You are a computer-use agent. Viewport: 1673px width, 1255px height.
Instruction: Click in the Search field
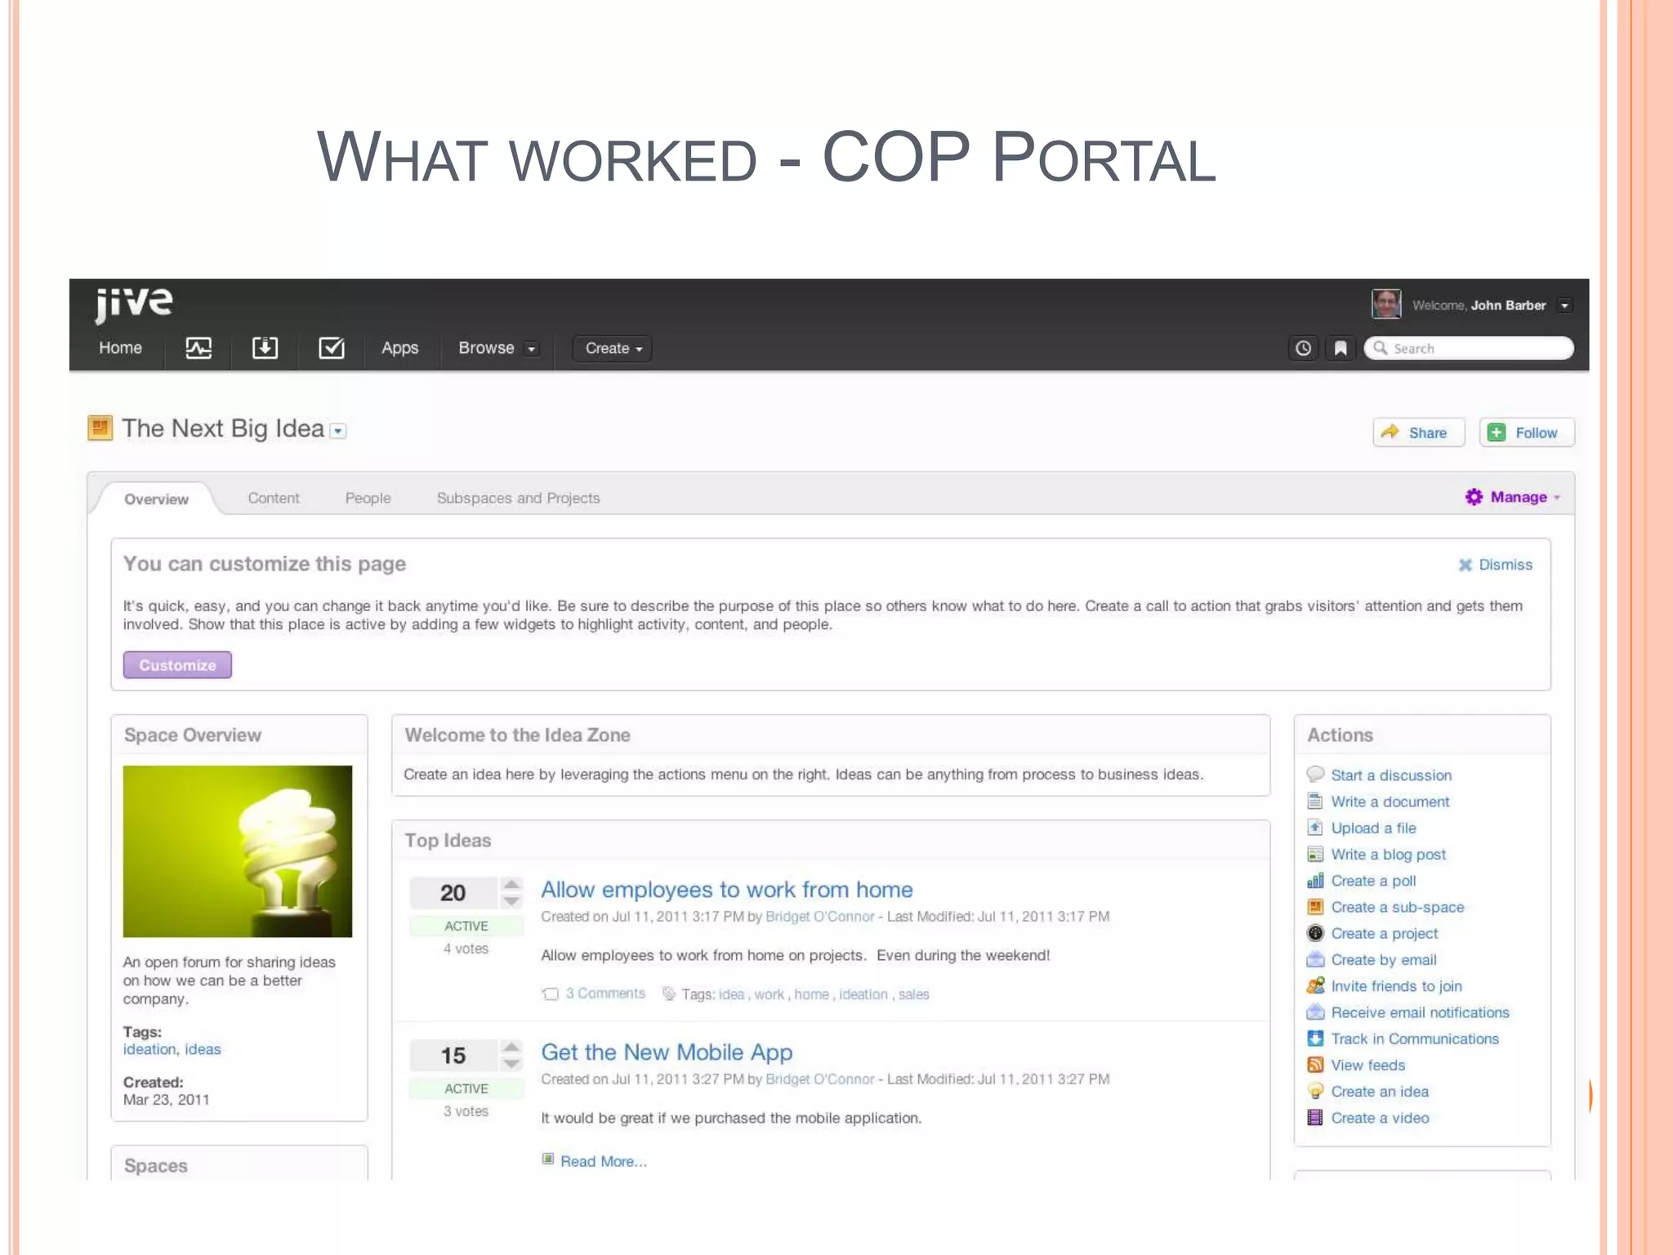point(1468,348)
